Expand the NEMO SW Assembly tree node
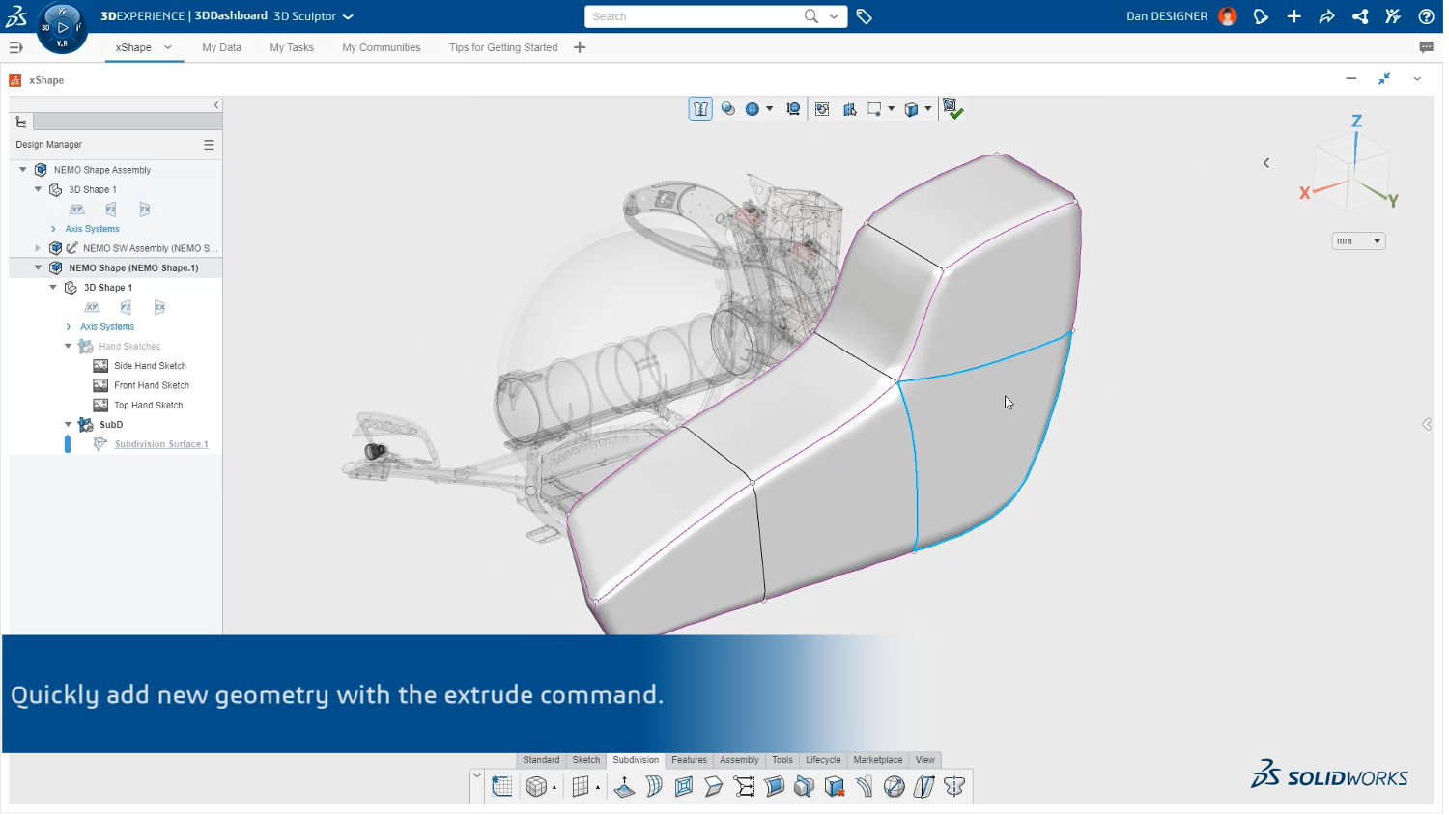The image size is (1449, 815). click(x=39, y=248)
